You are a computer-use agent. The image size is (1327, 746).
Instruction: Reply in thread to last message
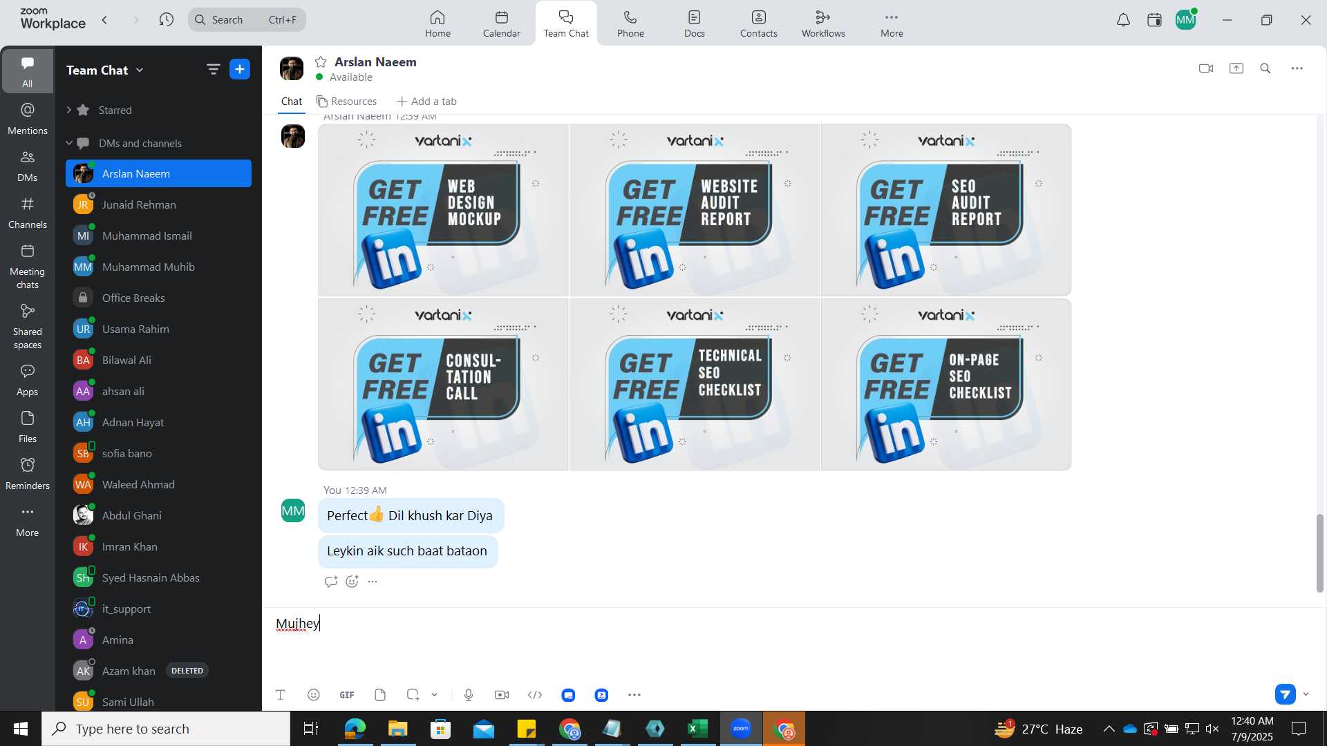(331, 582)
